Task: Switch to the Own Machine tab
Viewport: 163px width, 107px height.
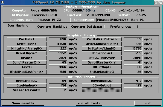Action: tap(18, 26)
